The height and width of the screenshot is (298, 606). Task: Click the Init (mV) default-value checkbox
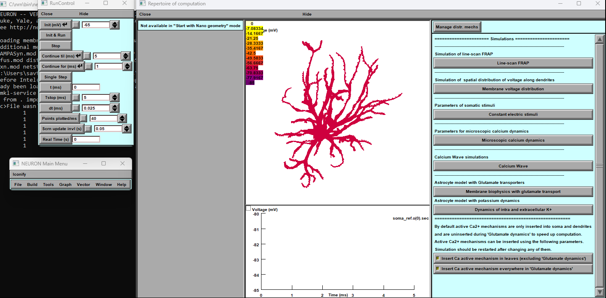[76, 25]
